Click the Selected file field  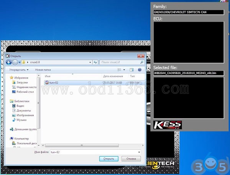coord(189,73)
